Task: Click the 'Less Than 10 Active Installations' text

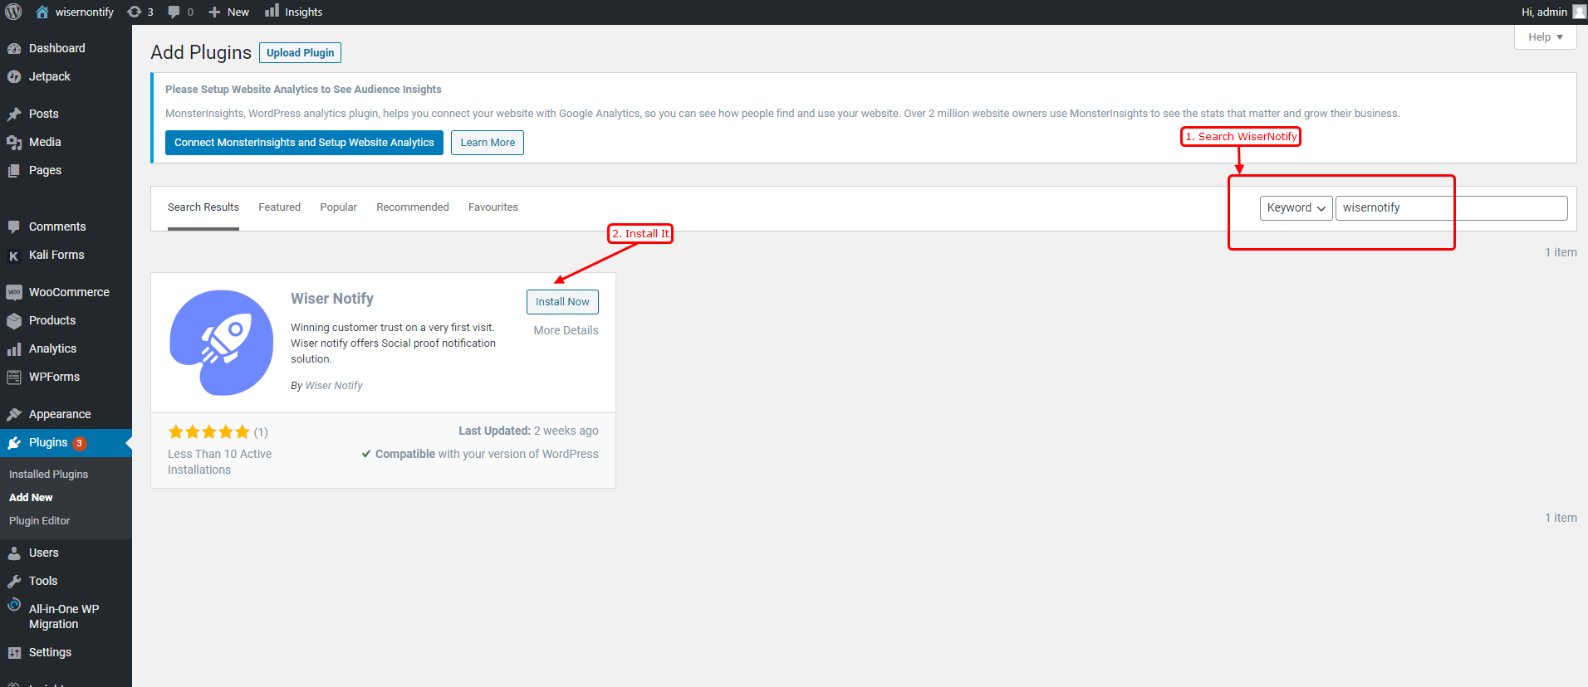Action: pyautogui.click(x=219, y=462)
